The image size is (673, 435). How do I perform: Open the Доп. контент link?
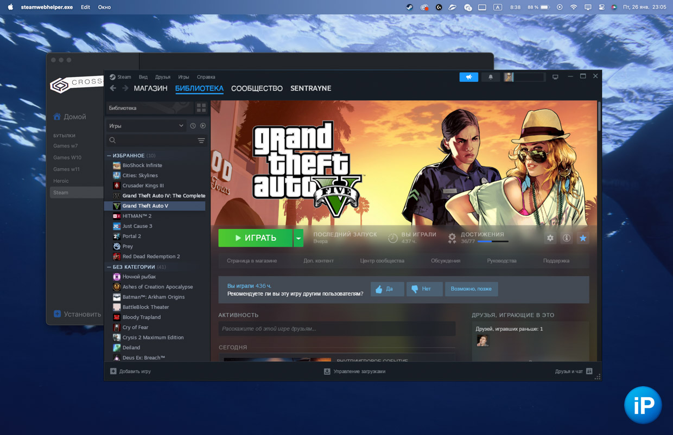(319, 261)
